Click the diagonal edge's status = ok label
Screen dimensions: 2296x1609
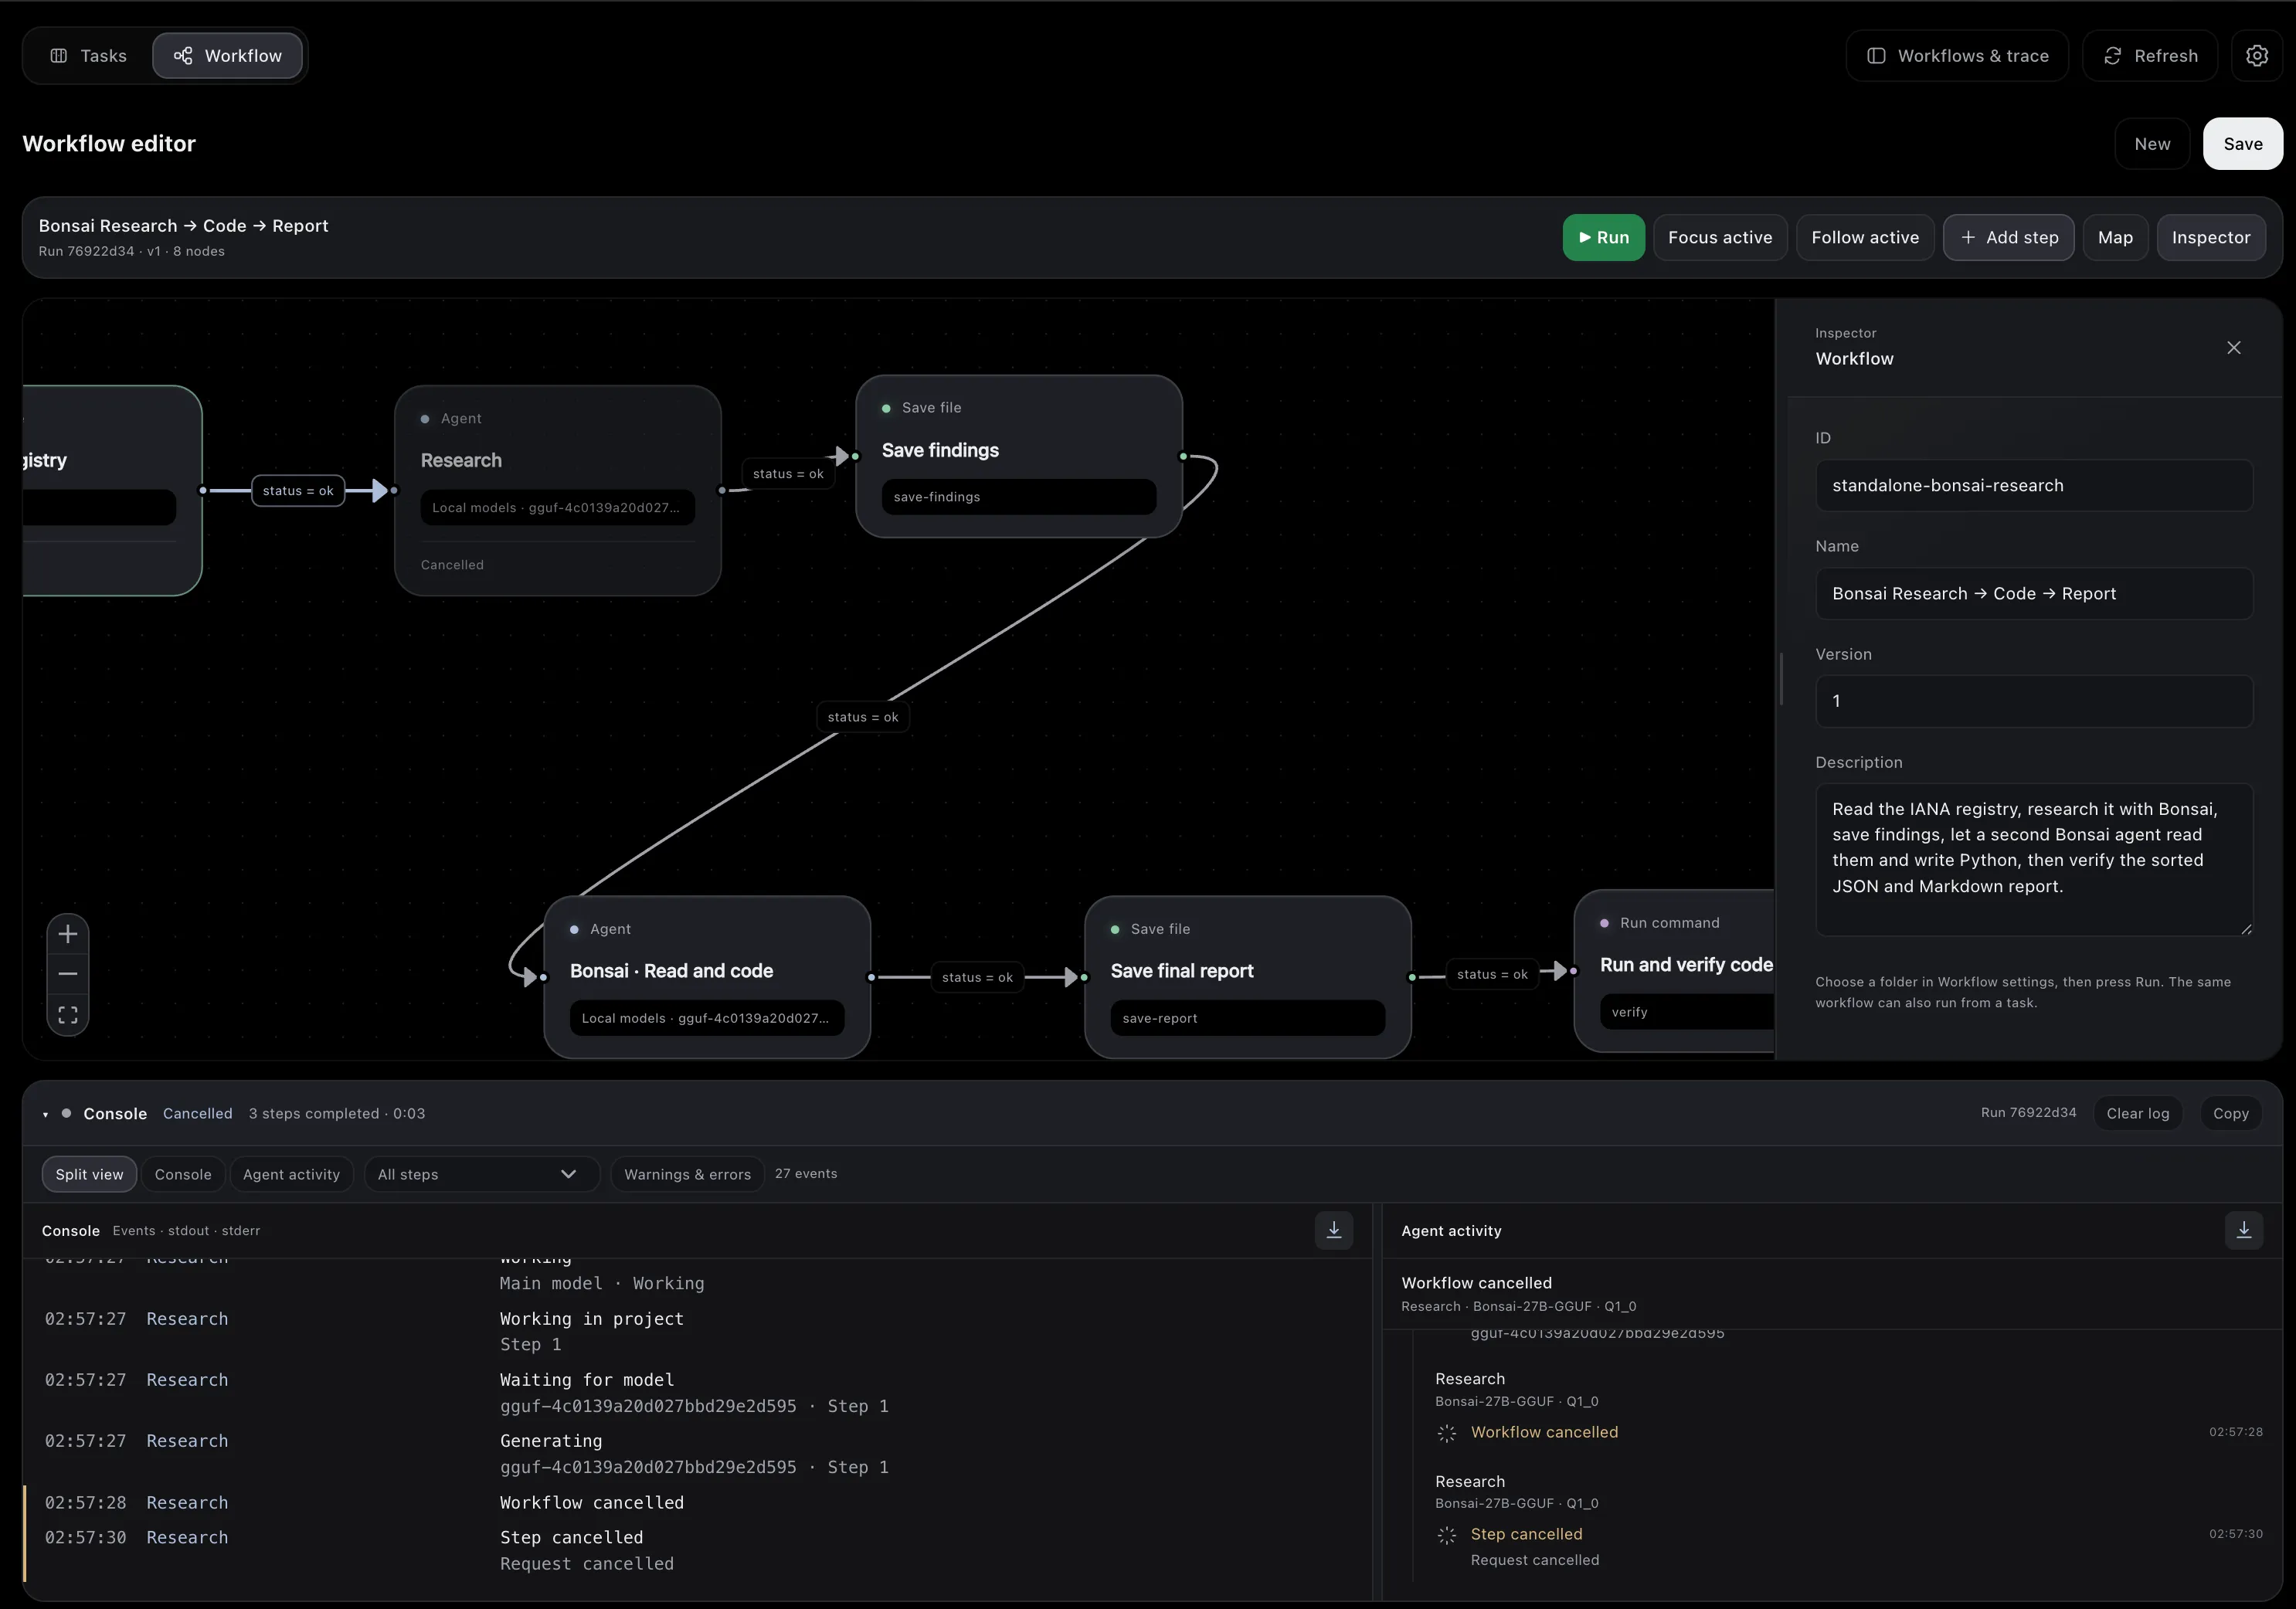click(863, 717)
